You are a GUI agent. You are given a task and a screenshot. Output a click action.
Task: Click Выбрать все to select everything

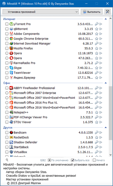(80, 160)
